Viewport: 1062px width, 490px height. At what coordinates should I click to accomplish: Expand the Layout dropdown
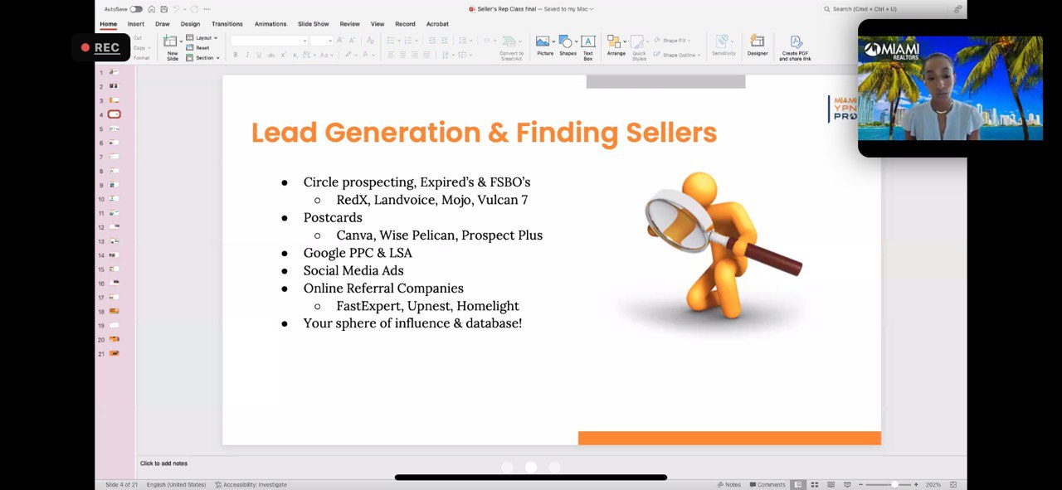click(x=202, y=38)
